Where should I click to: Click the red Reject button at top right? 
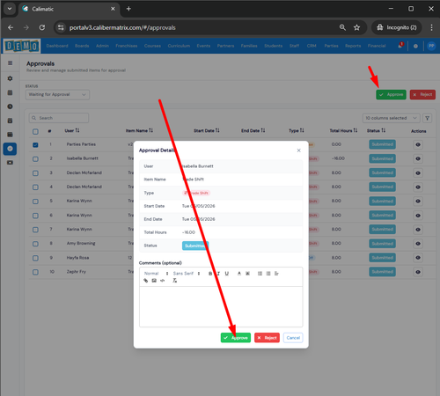click(x=422, y=95)
